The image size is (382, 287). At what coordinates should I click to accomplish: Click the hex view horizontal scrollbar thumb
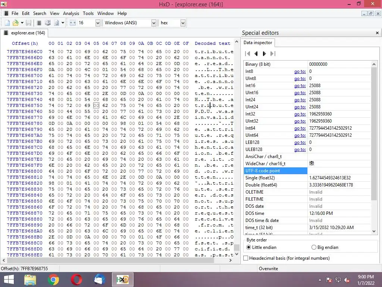(x=110, y=260)
